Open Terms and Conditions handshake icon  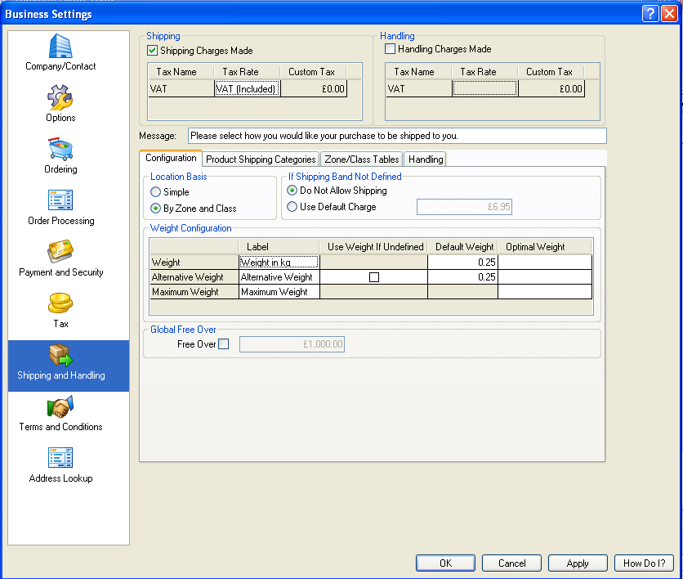click(60, 407)
